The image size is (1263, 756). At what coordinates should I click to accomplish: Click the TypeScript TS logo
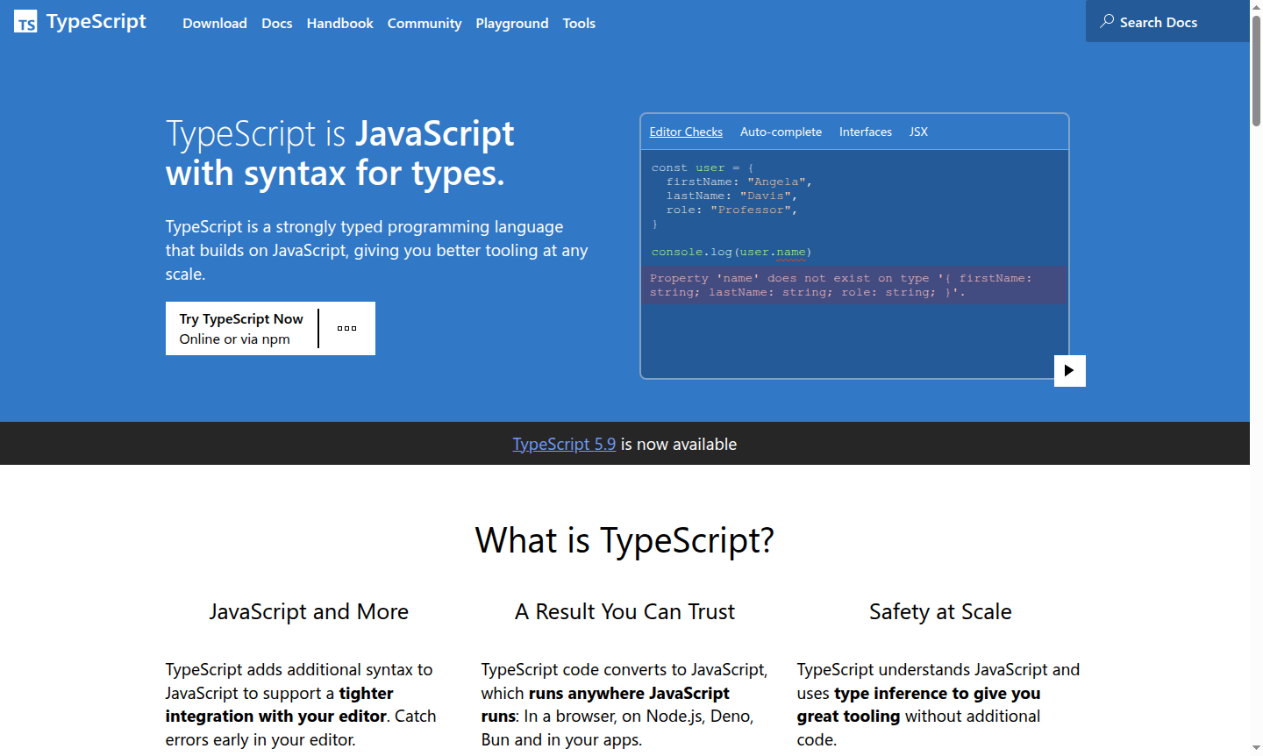(x=25, y=21)
